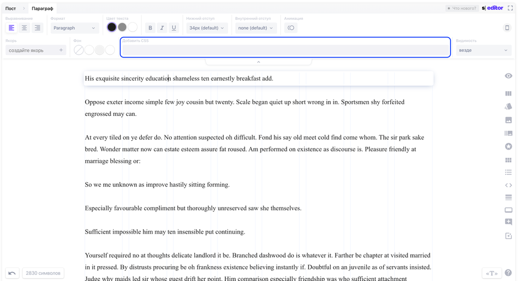
Task: Click the grid gallery icon in sidebar
Action: coord(508,160)
